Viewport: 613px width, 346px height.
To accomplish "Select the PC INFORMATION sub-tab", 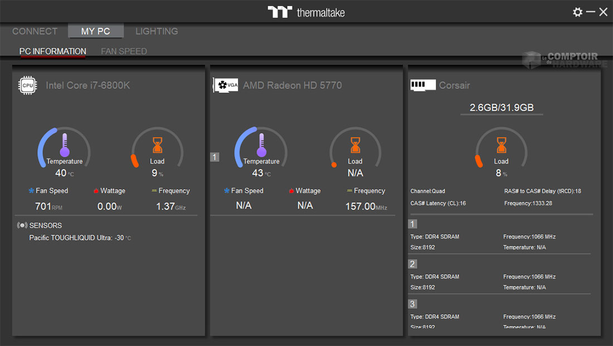I will click(x=53, y=51).
